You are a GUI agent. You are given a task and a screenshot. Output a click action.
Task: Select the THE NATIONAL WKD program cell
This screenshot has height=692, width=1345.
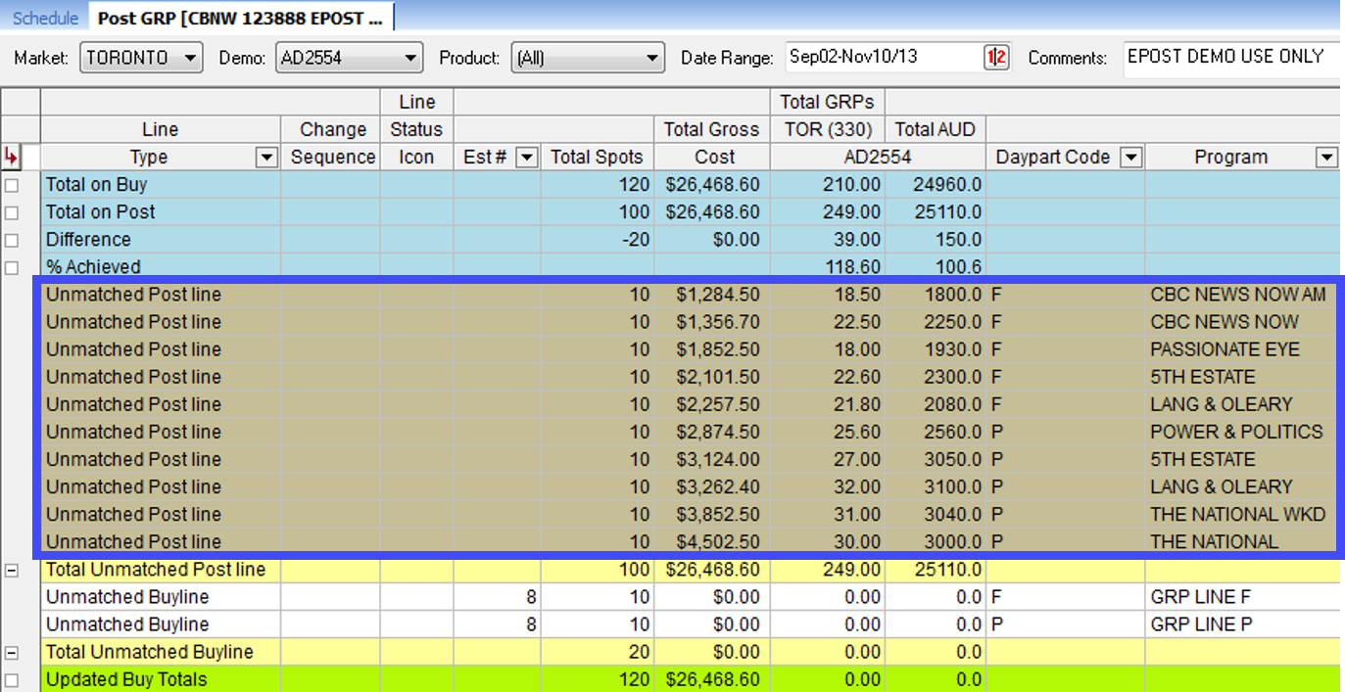(x=1241, y=514)
